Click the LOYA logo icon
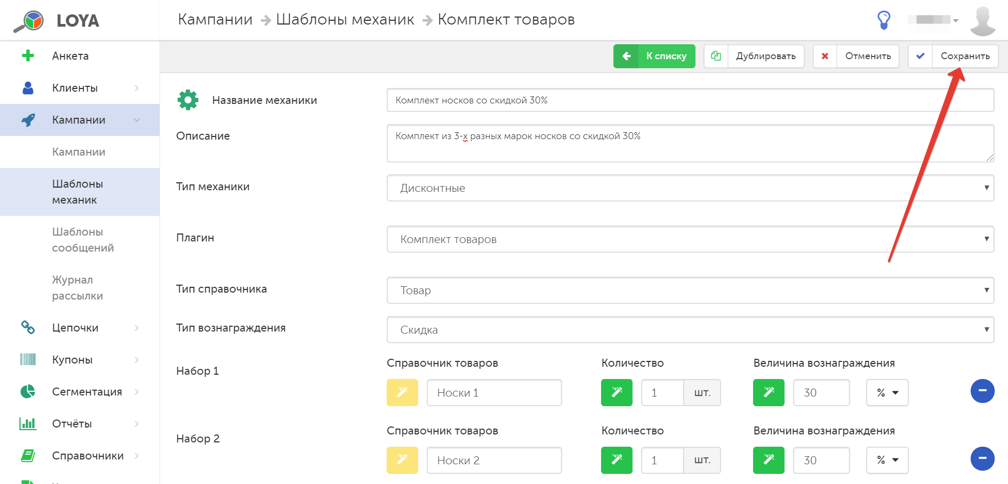Image resolution: width=1008 pixels, height=484 pixels. click(x=29, y=21)
